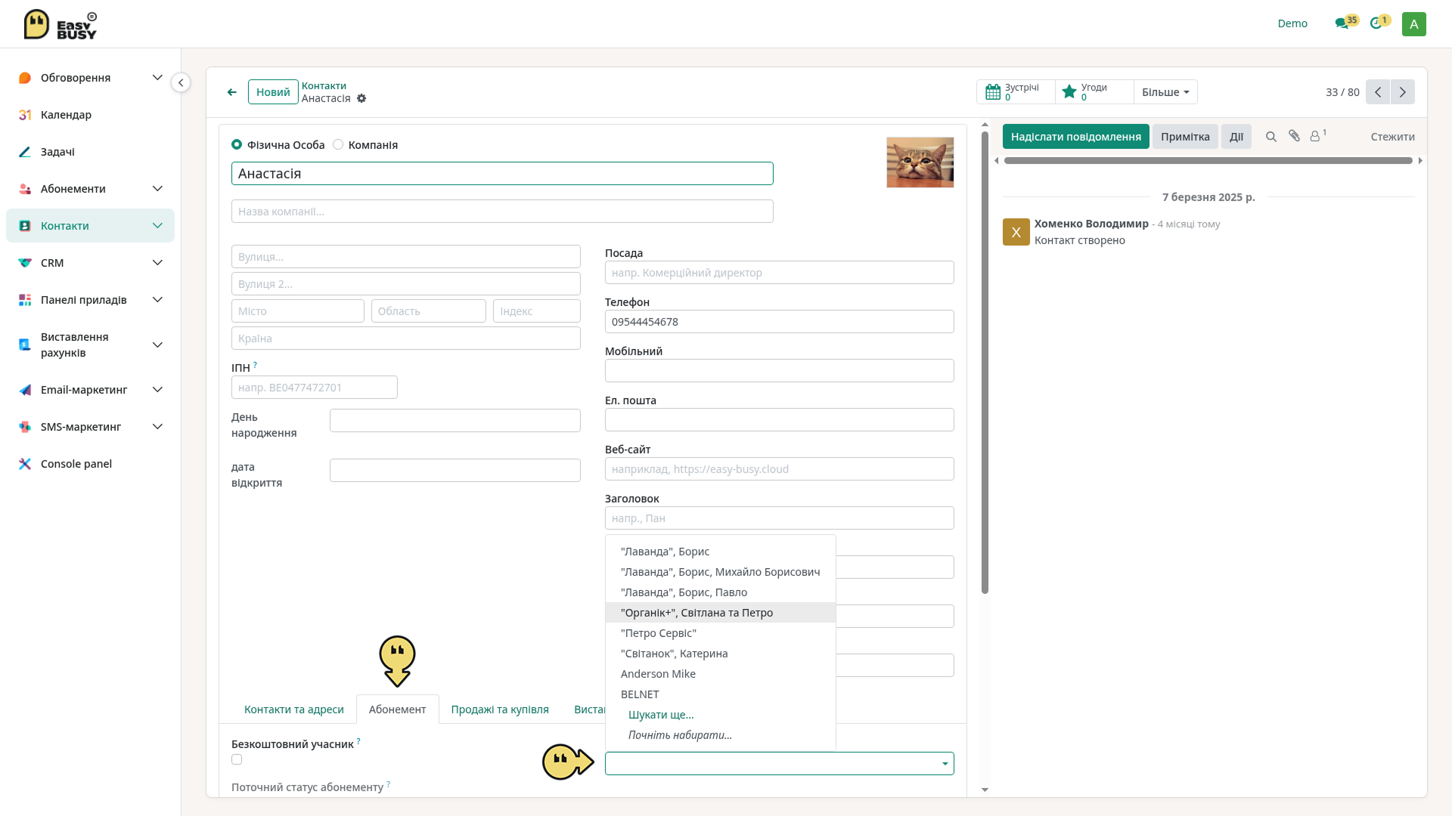The image size is (1452, 816).
Task: Select the Компанія radio button
Action: [x=338, y=144]
